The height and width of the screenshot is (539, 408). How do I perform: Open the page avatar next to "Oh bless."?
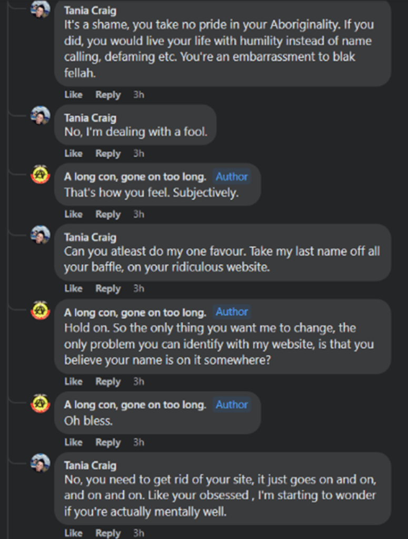[x=41, y=403]
